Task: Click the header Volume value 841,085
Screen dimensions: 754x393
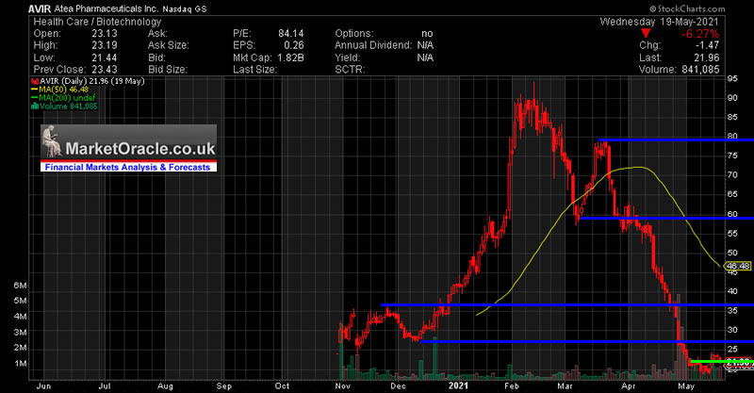Action: coord(700,69)
